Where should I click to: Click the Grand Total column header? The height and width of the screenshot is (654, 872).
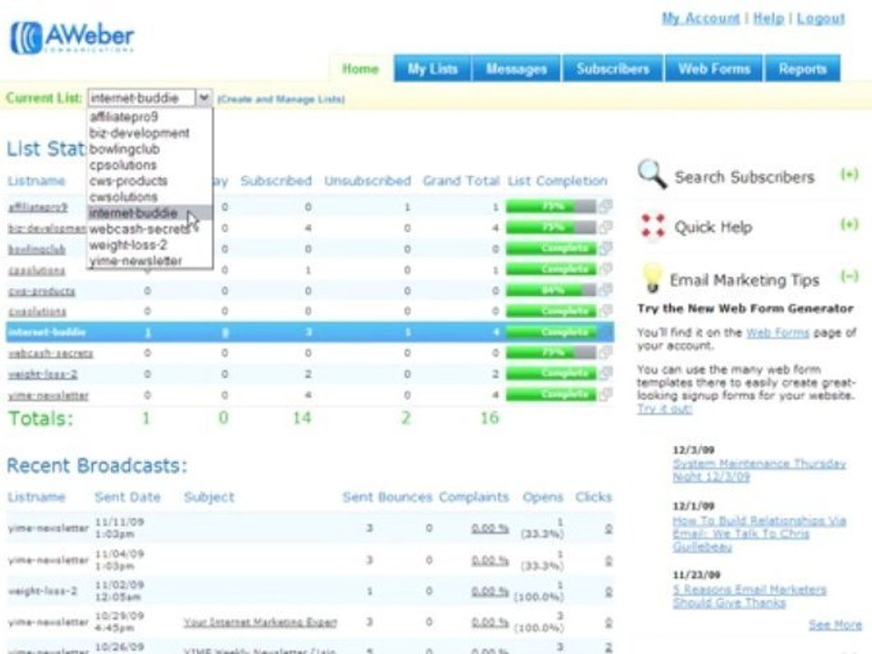[461, 181]
